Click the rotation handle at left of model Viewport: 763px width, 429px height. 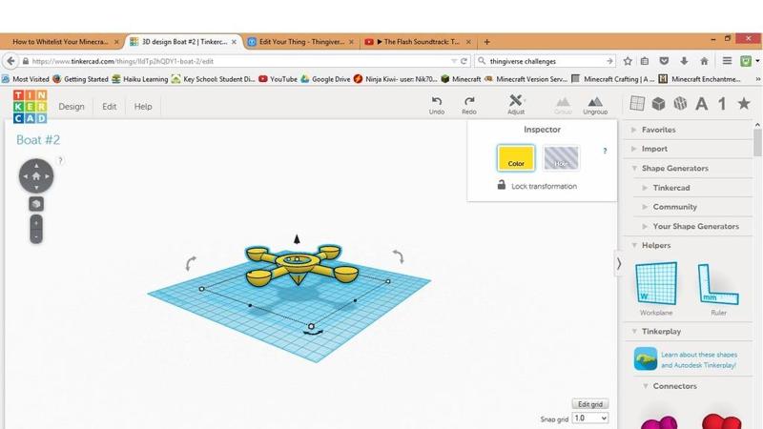(191, 263)
